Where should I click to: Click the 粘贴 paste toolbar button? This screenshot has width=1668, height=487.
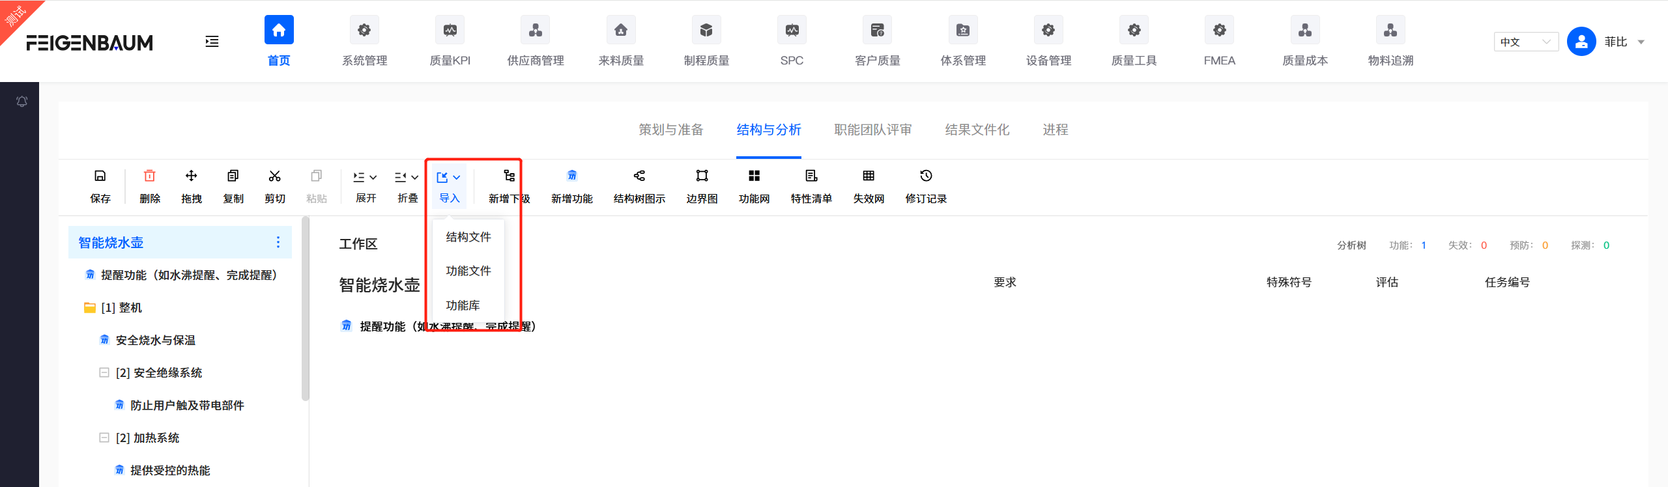point(317,186)
